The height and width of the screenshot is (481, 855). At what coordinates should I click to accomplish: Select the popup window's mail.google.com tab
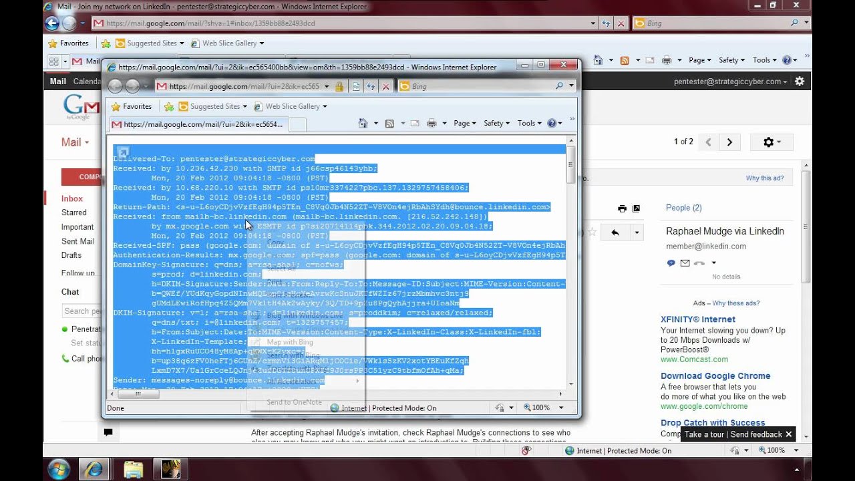tap(198, 124)
